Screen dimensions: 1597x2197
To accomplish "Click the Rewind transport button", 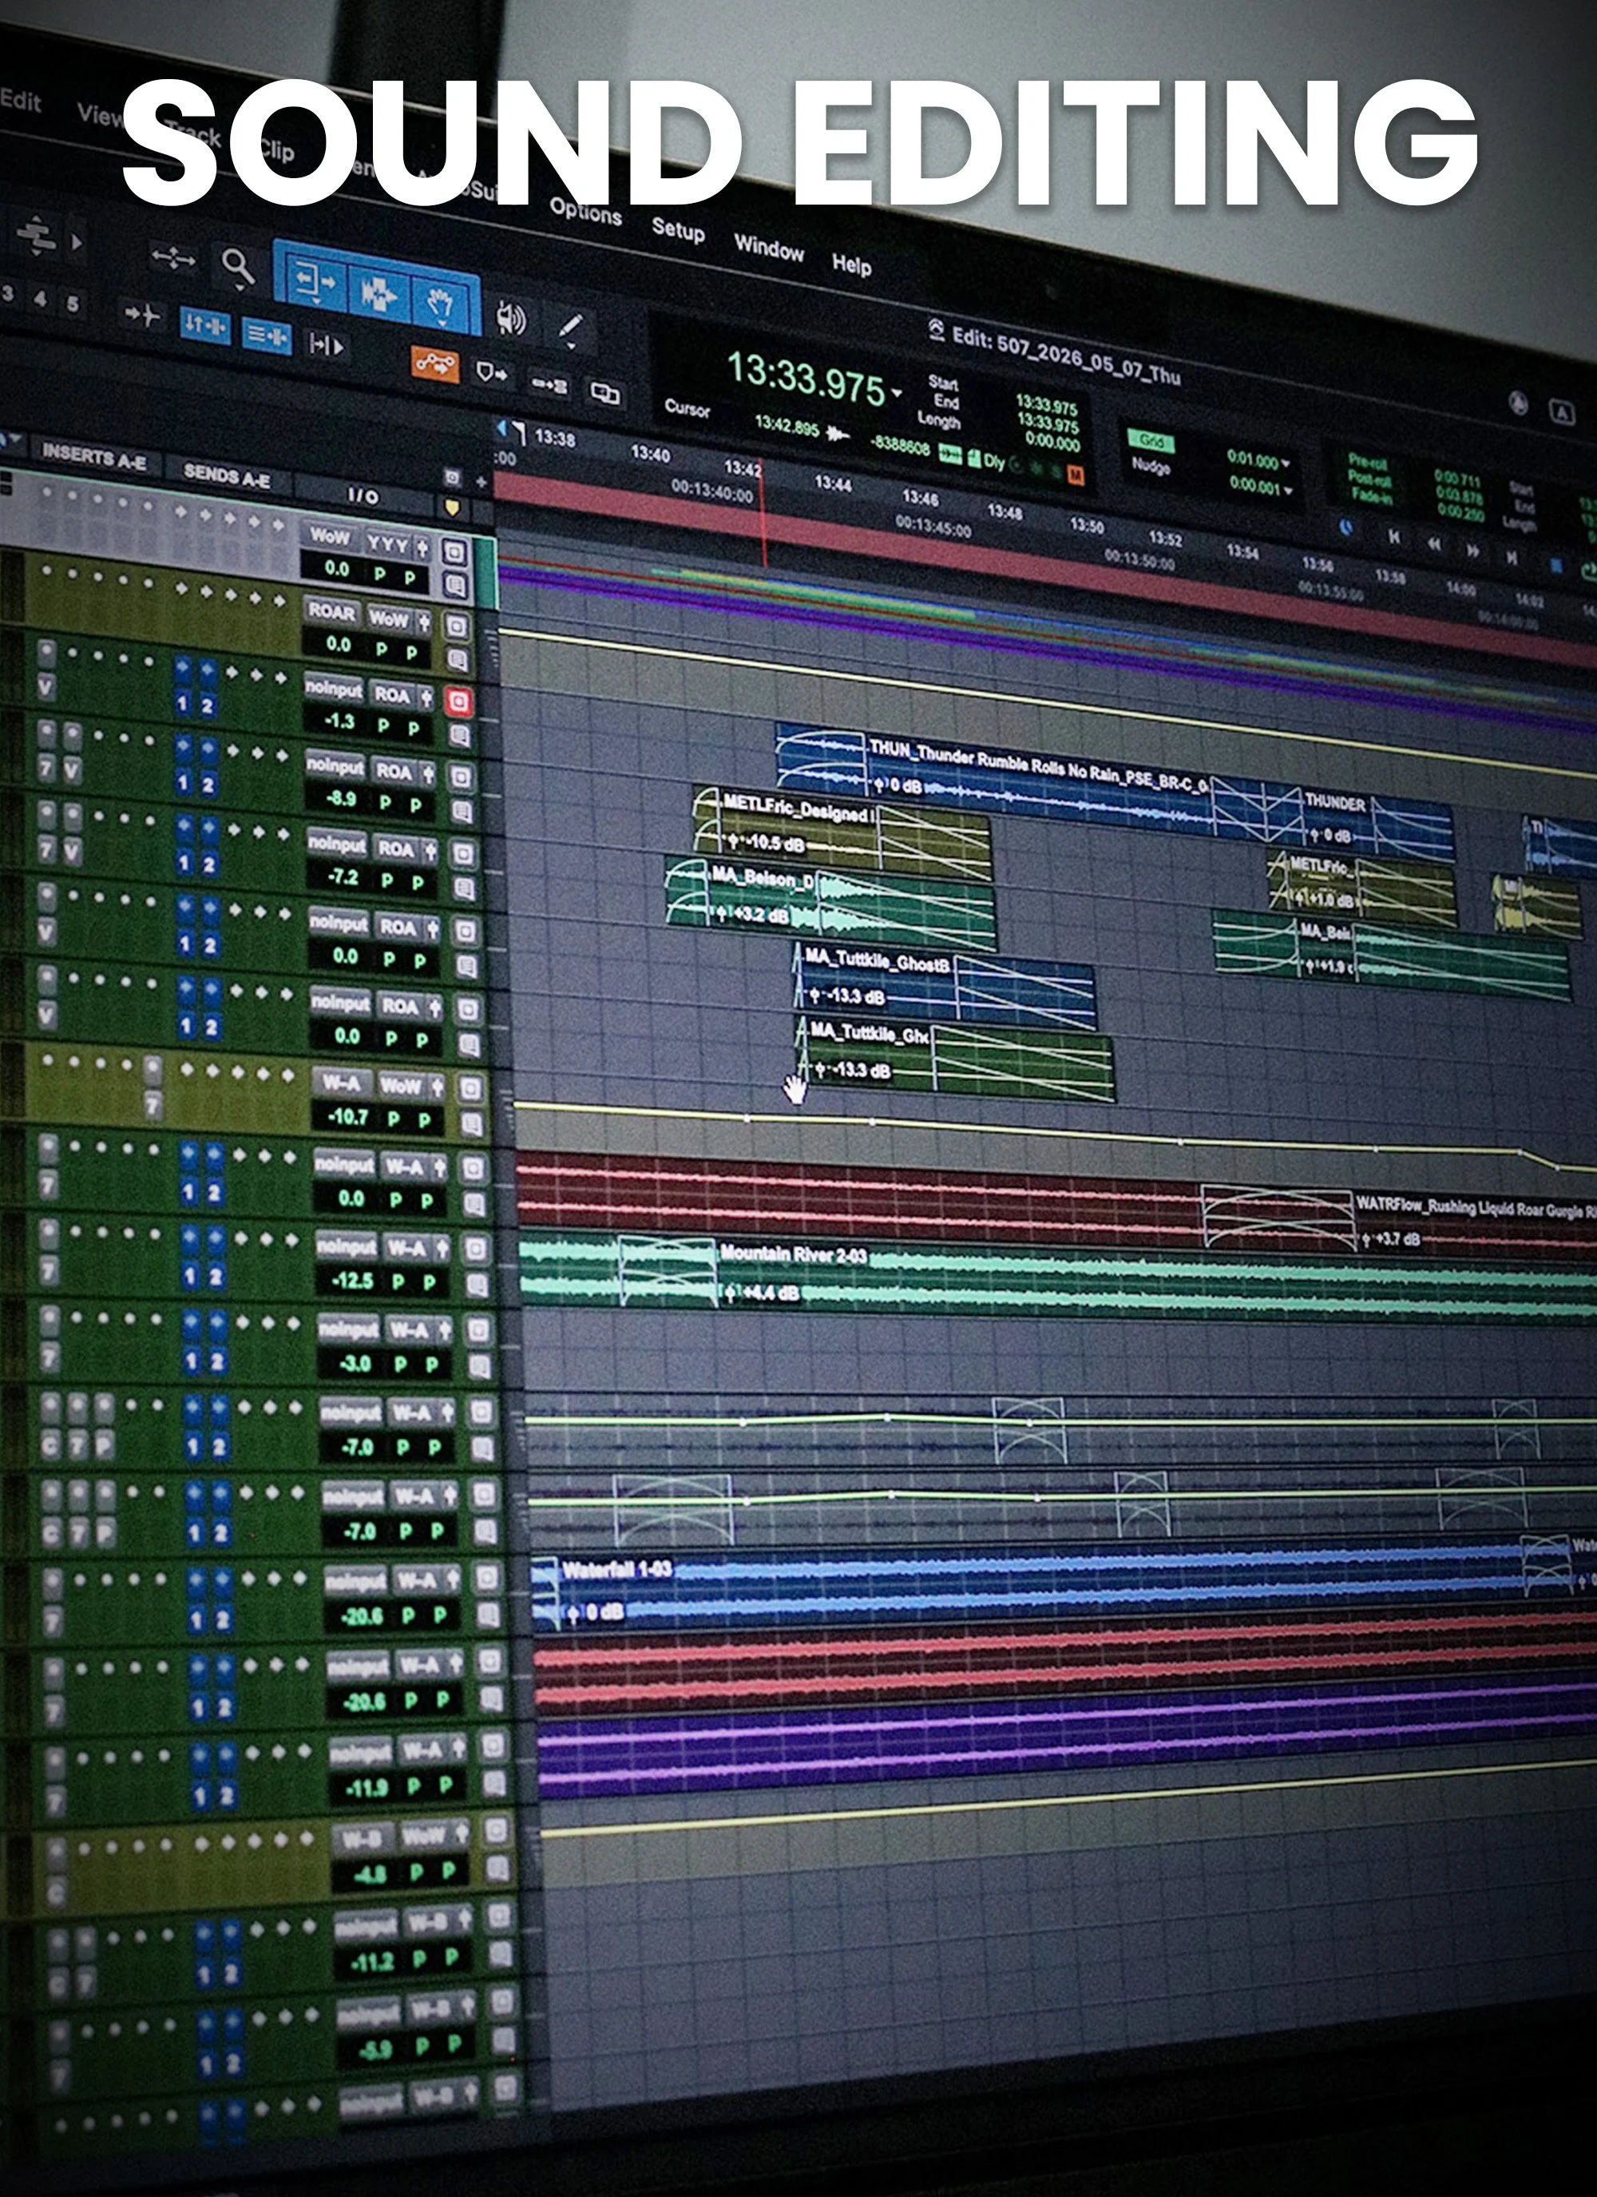I will (1433, 543).
